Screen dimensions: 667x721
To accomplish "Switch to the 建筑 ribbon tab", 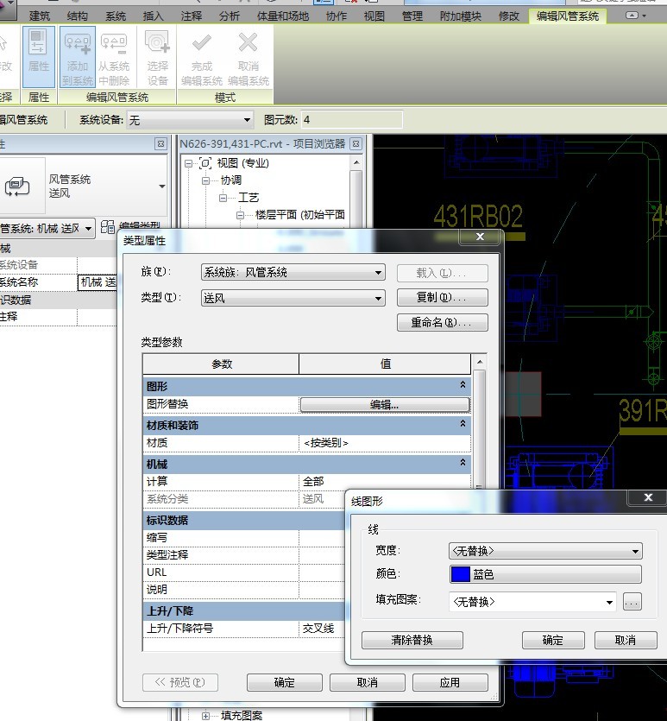I will point(40,16).
